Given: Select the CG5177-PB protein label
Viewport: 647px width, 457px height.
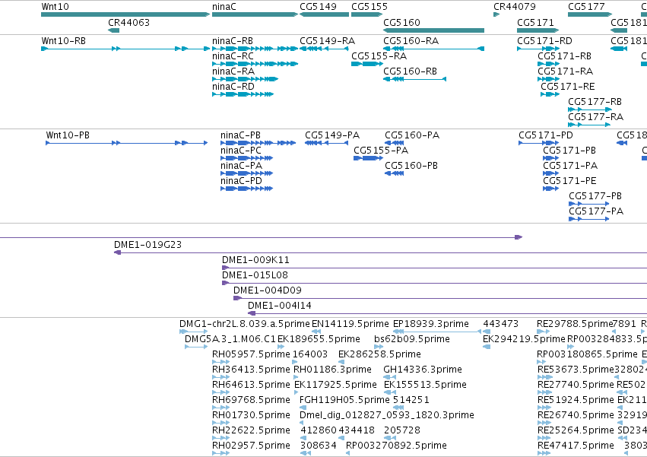Looking at the screenshot, I should pyautogui.click(x=595, y=196).
